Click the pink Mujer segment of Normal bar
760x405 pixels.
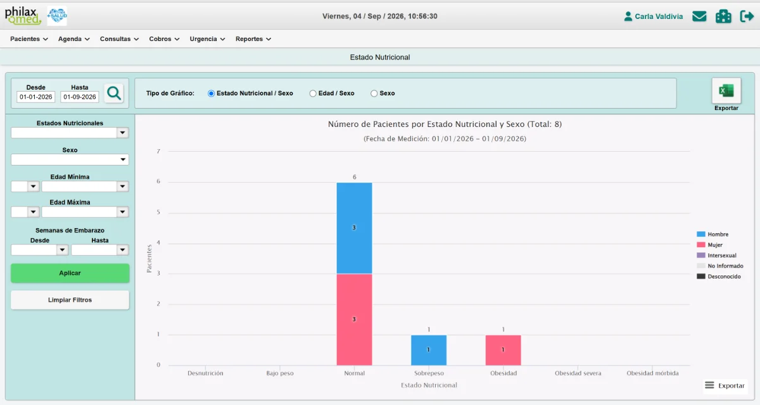pos(354,320)
